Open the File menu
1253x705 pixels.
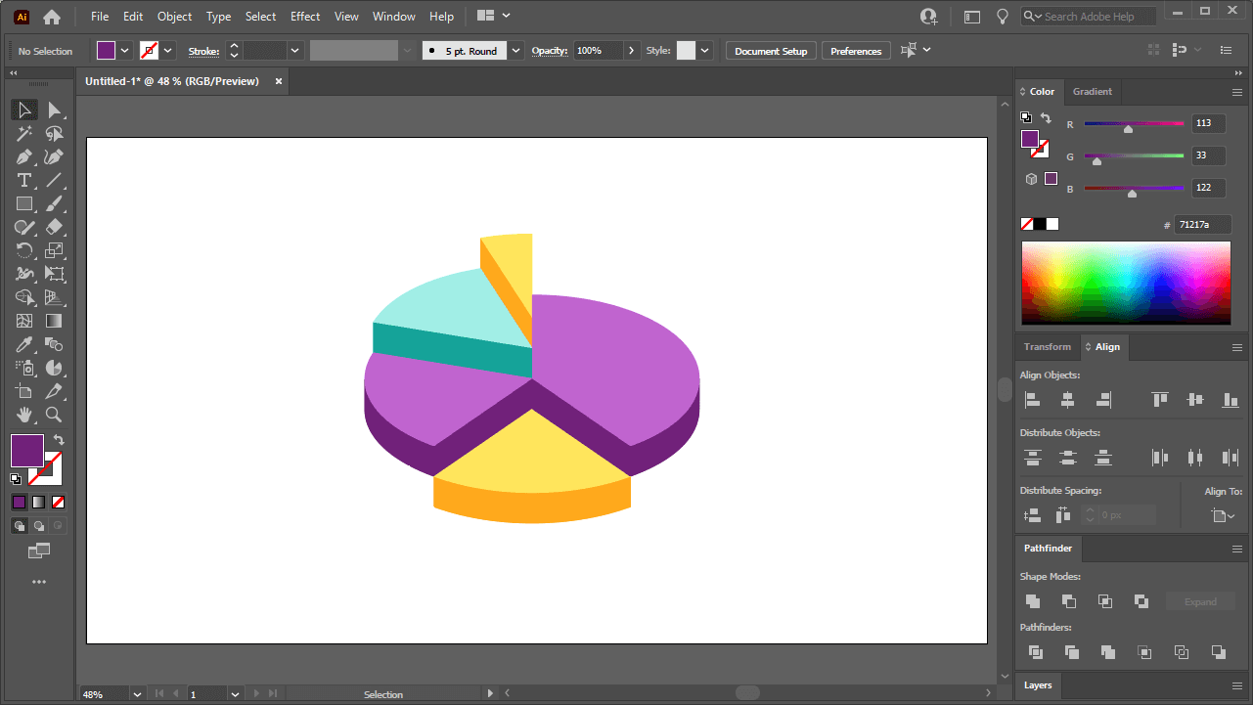(x=100, y=17)
